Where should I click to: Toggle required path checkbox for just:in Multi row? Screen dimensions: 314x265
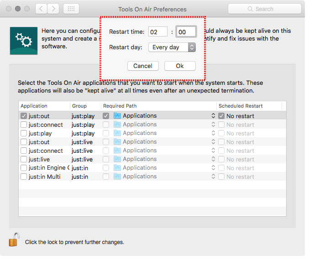coord(106,177)
